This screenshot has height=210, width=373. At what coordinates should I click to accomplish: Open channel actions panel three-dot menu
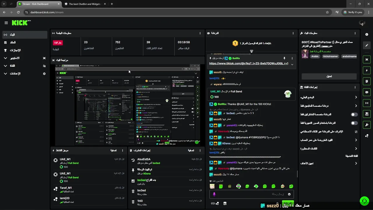[x=355, y=87]
